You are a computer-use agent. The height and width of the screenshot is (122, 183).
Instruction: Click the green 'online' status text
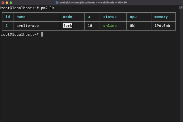[x=110, y=26]
